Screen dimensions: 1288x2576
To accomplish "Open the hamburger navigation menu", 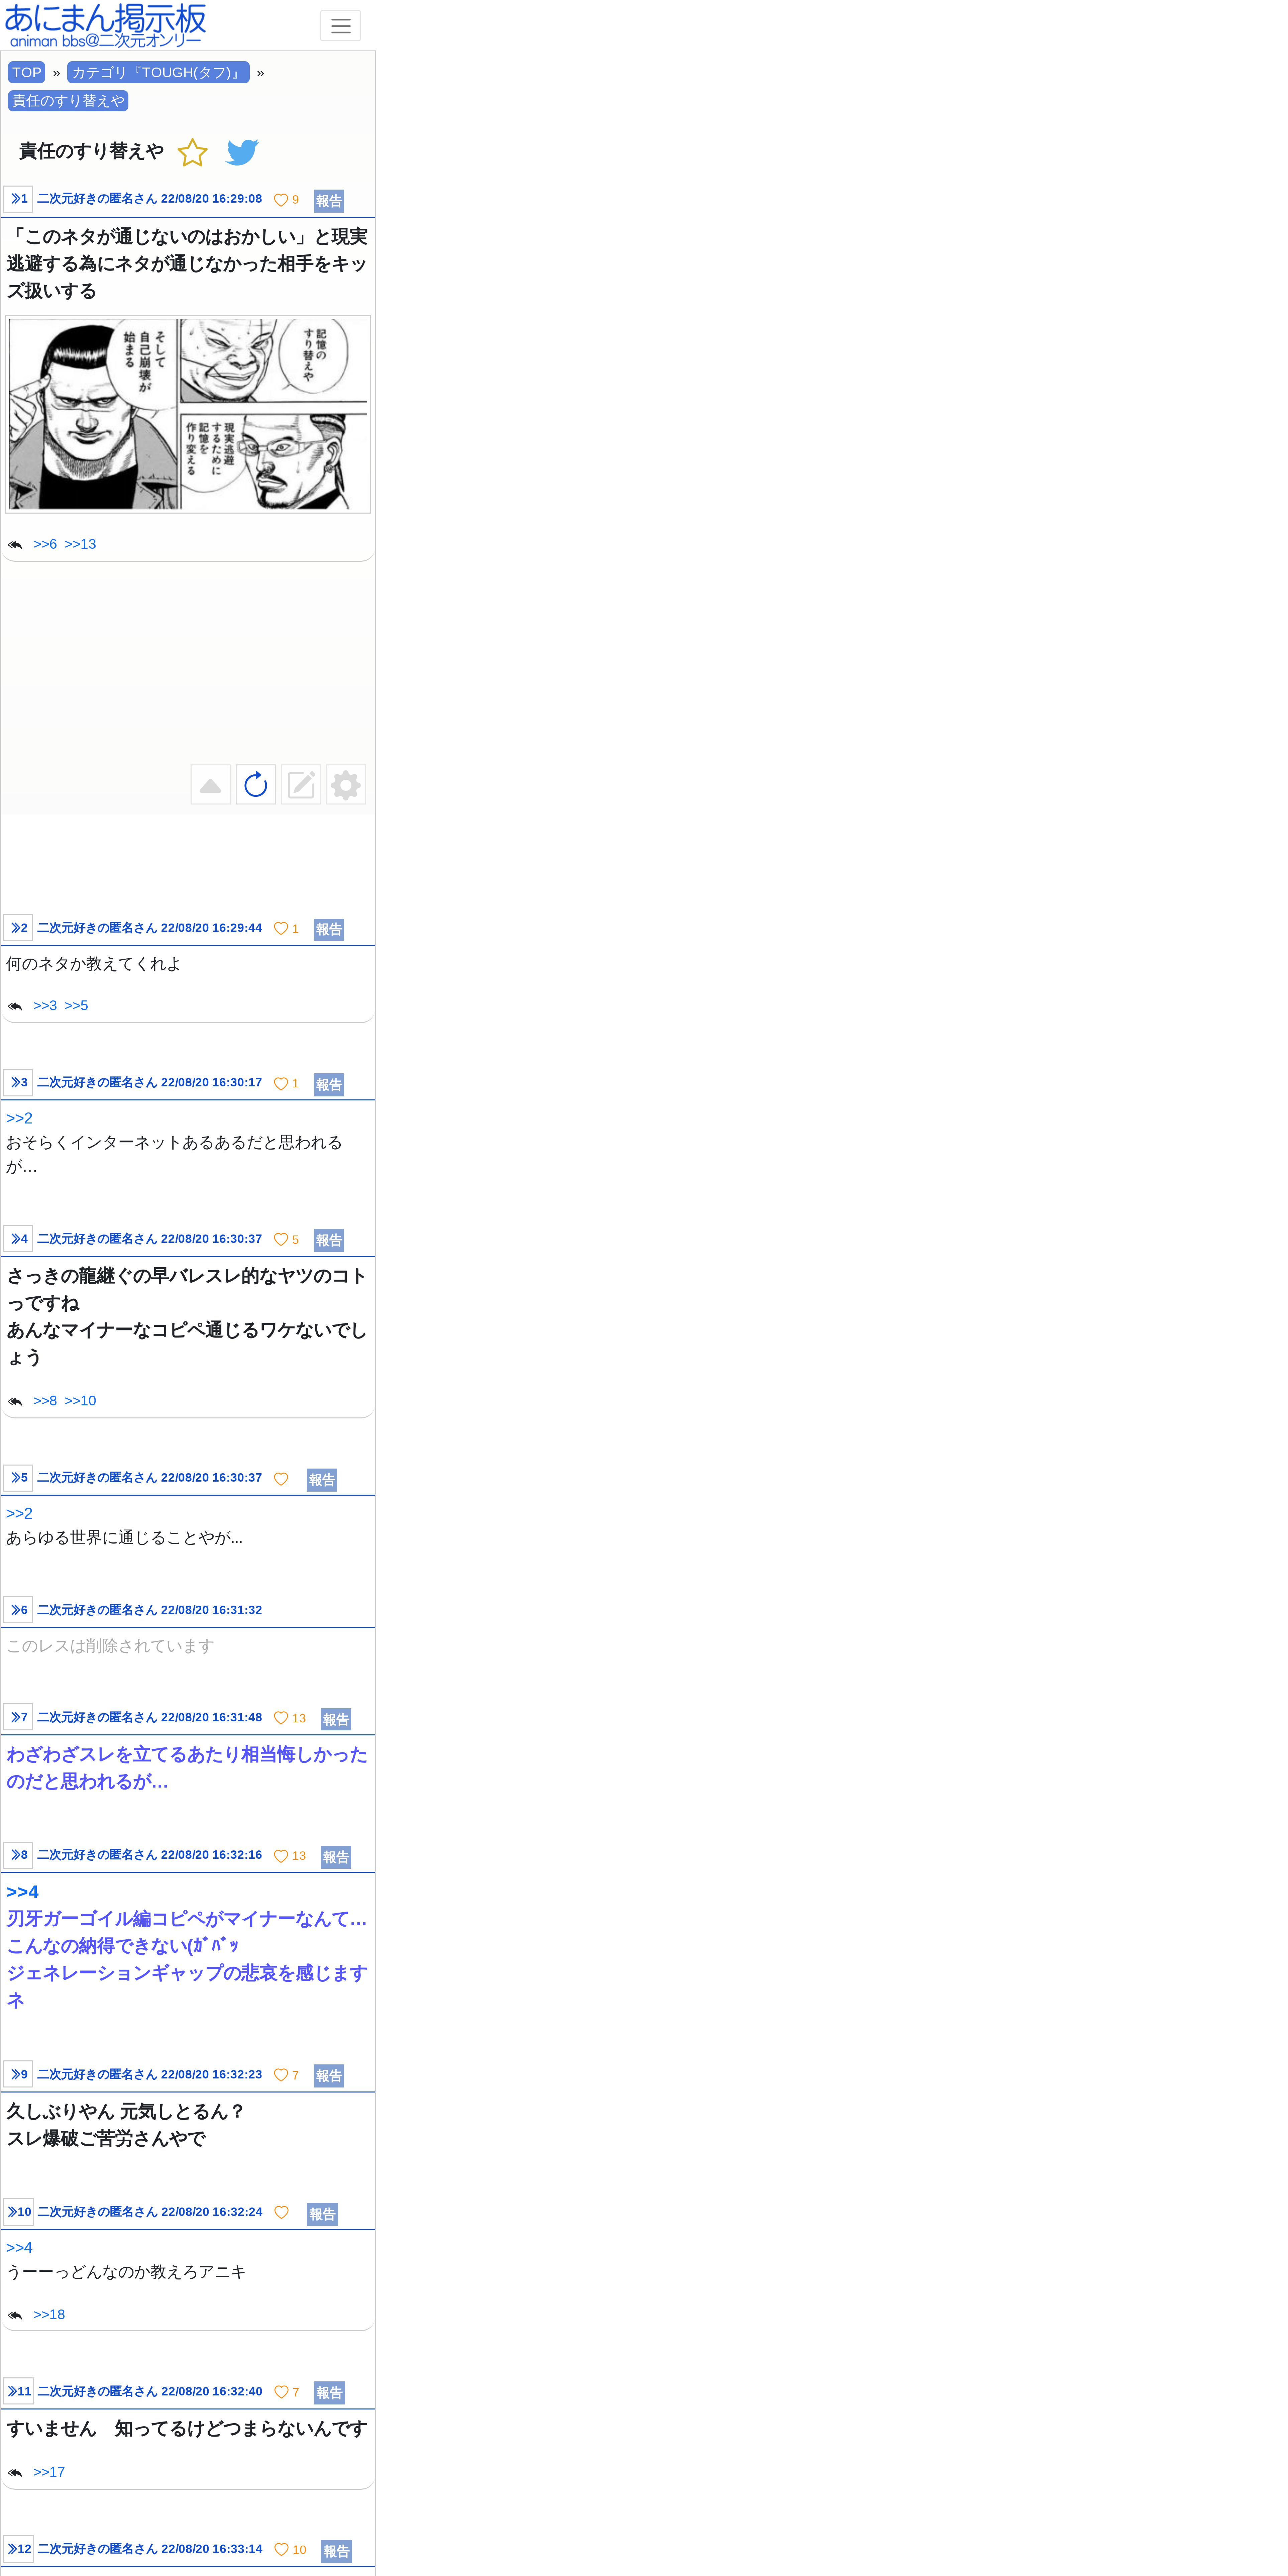I will [340, 26].
